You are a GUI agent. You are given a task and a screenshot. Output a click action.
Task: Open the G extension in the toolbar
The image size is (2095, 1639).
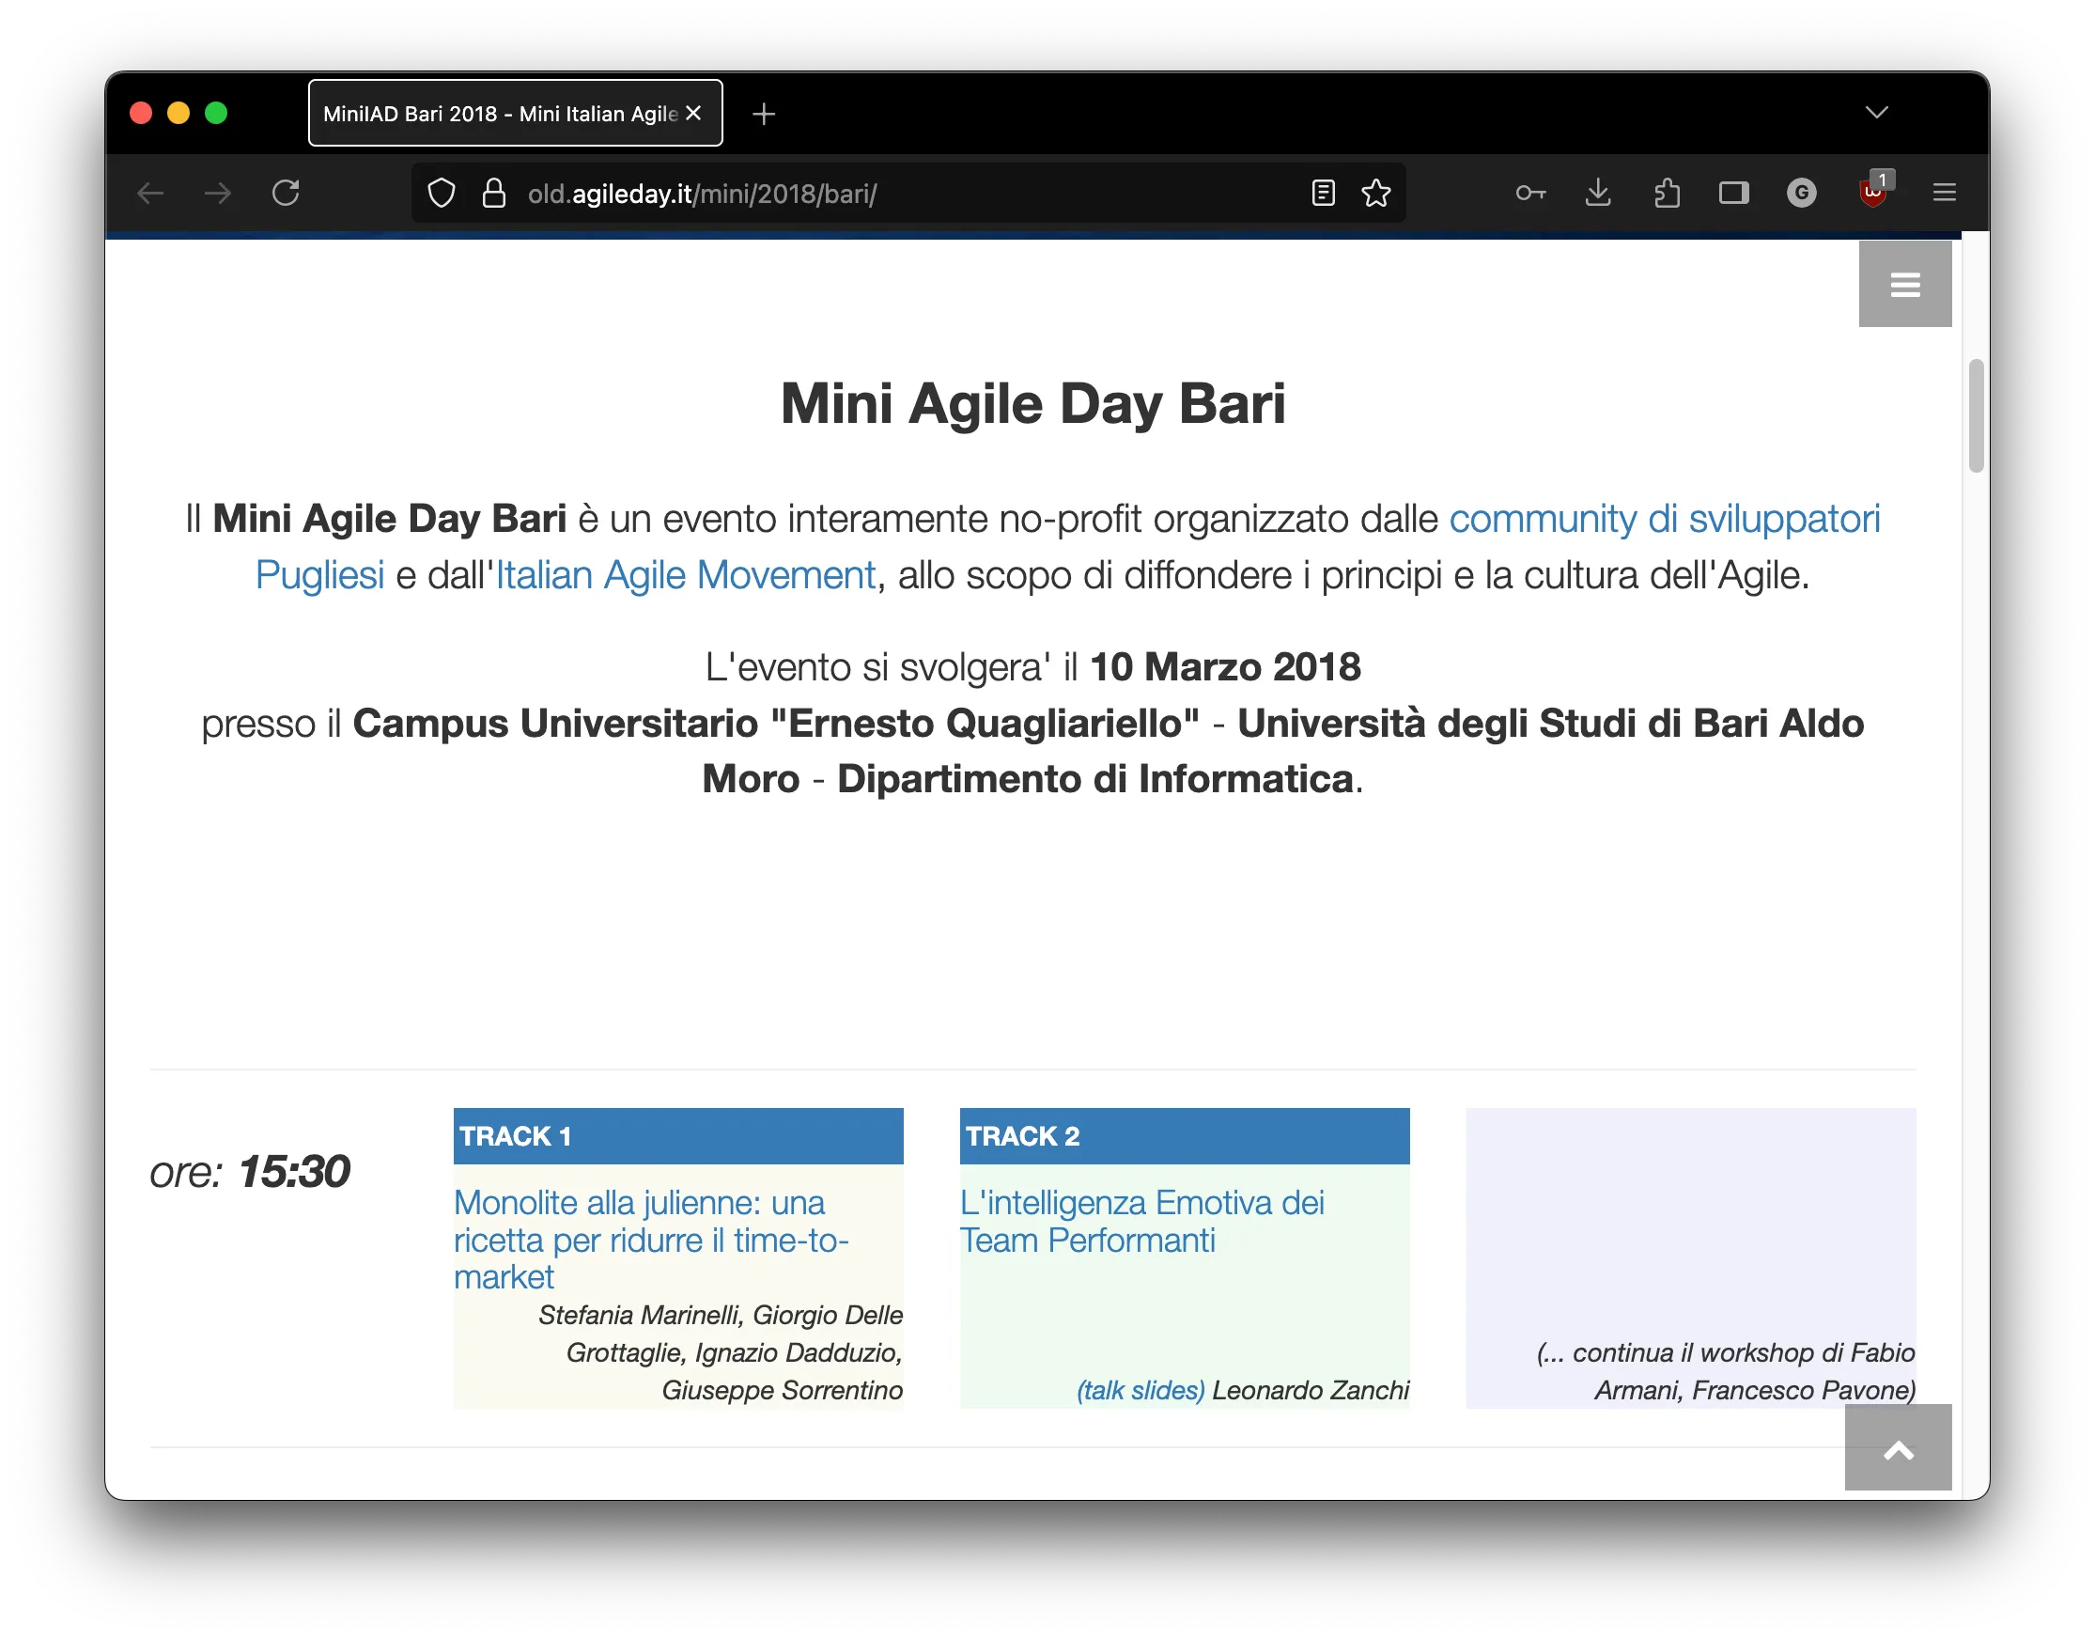click(x=1803, y=193)
